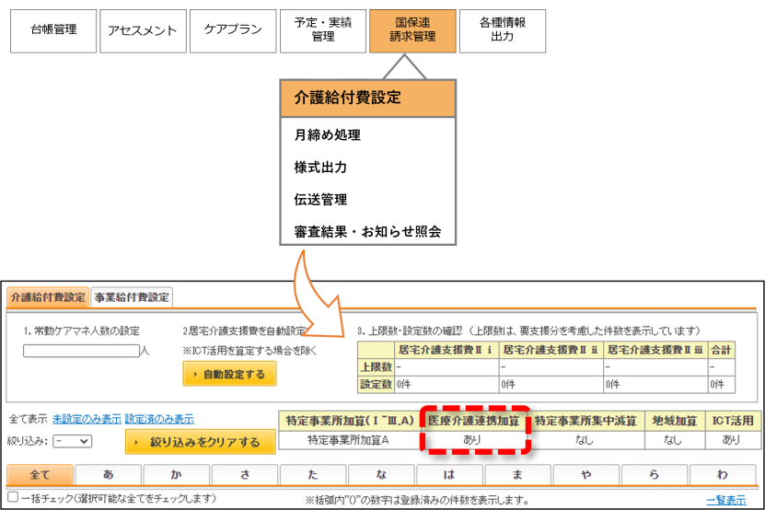Open 審査結果・お知らせ照会 entry
765x510 pixels.
(x=367, y=231)
